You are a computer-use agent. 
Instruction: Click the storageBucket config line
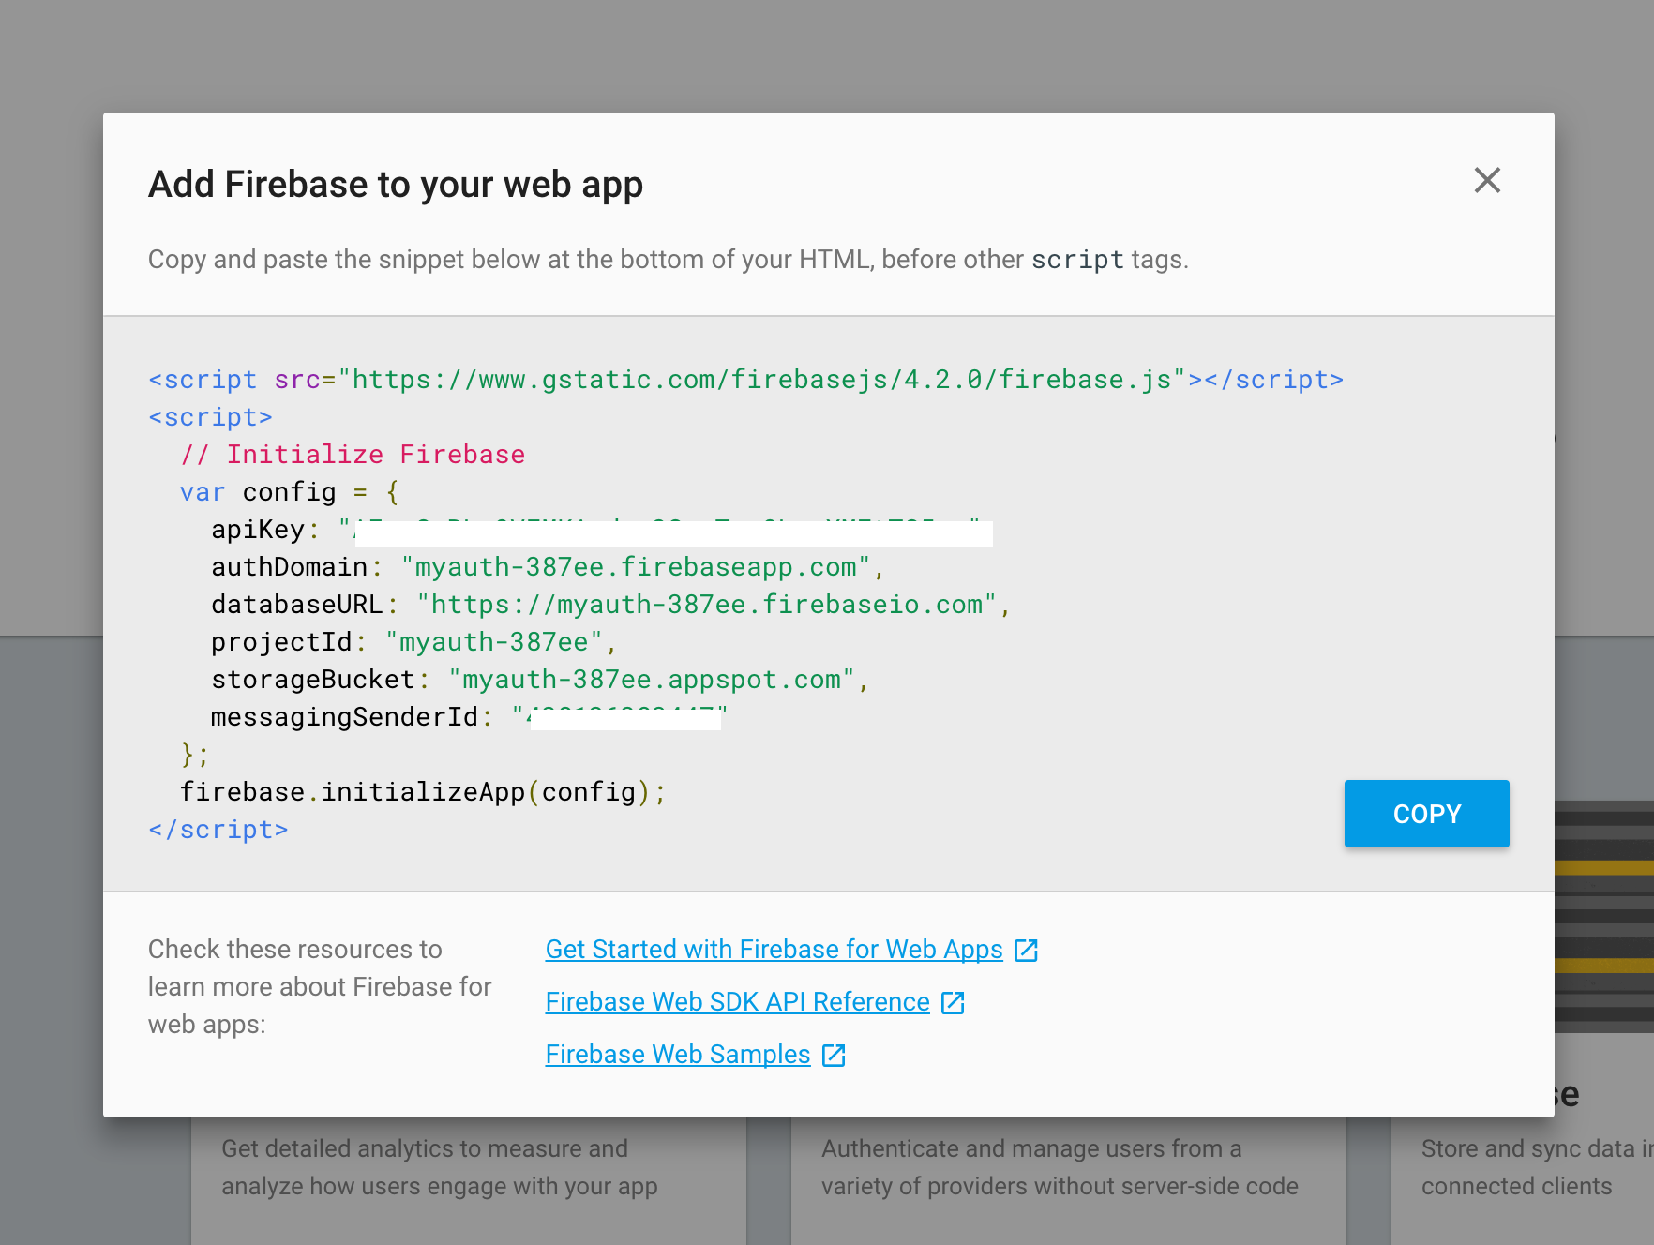(x=541, y=680)
